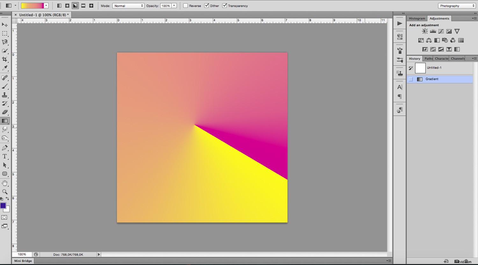Open the Mode dropdown
Viewport: 478px width, 265px height.
[128, 5]
